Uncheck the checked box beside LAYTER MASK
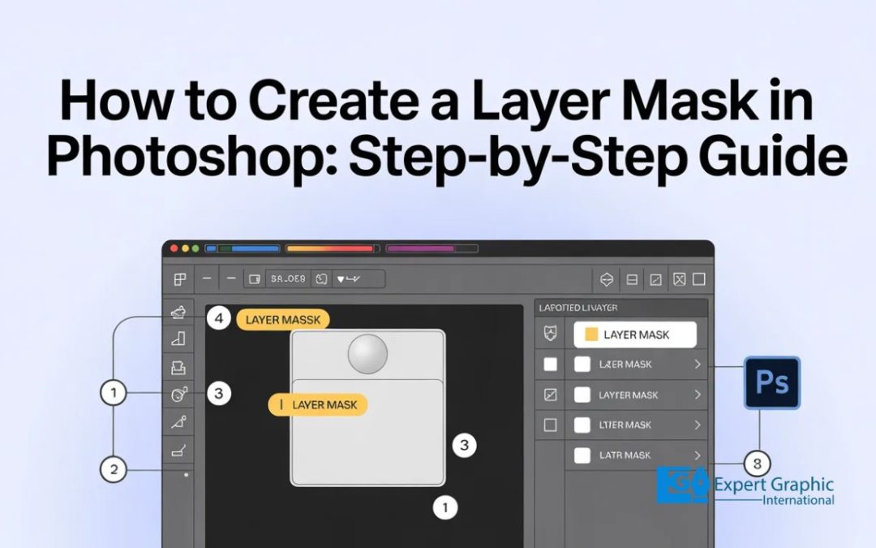This screenshot has height=548, width=876. pos(550,393)
